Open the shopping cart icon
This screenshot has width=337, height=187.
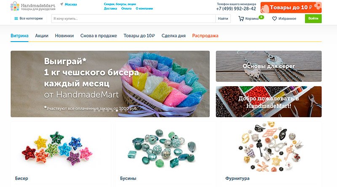pyautogui.click(x=241, y=18)
